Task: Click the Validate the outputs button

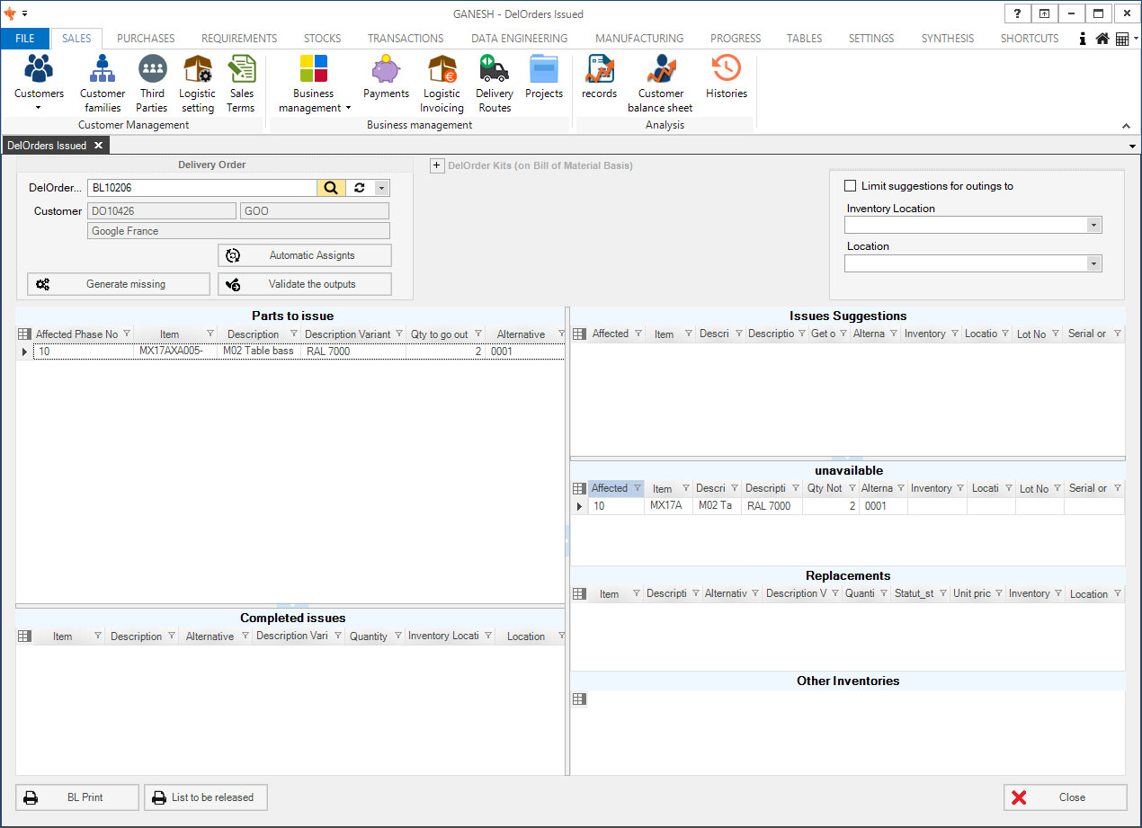Action: coord(304,284)
